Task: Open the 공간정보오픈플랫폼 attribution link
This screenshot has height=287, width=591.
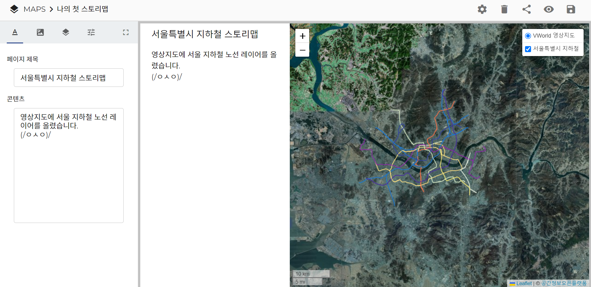Action: click(x=564, y=283)
